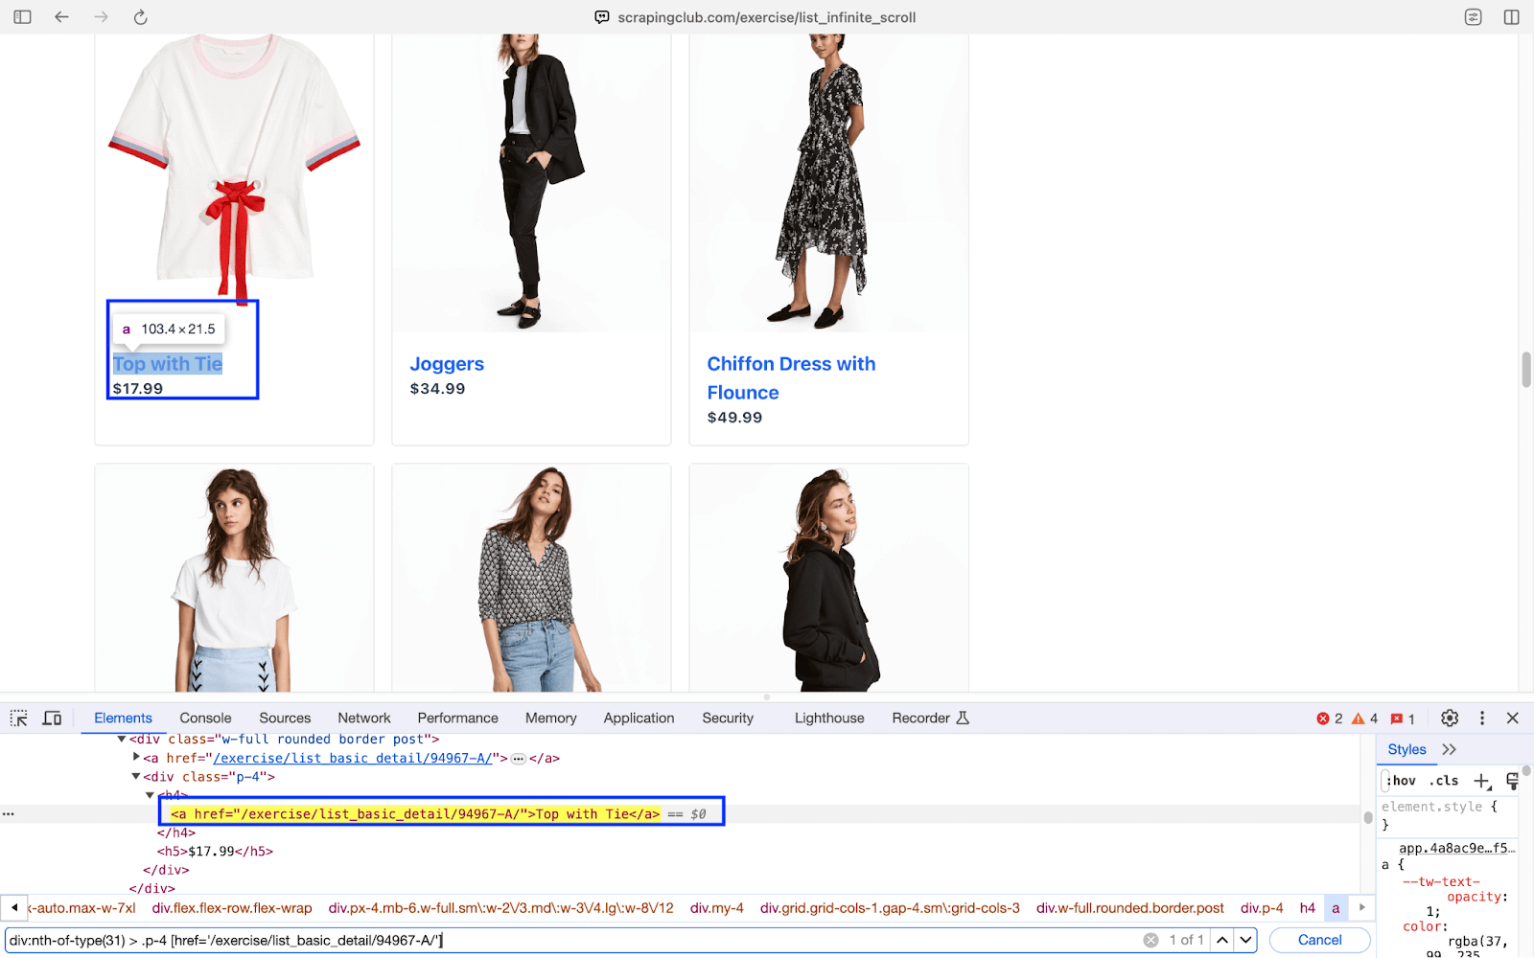The width and height of the screenshot is (1534, 958).
Task: Go forward to the next page
Action: point(102,17)
